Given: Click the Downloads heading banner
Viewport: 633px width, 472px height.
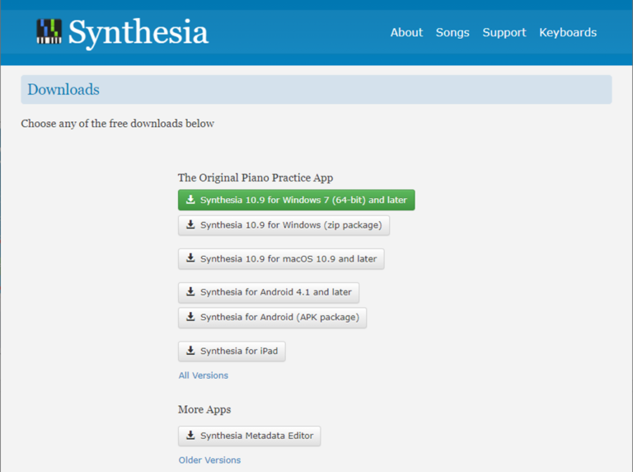Looking at the screenshot, I should coord(316,90).
